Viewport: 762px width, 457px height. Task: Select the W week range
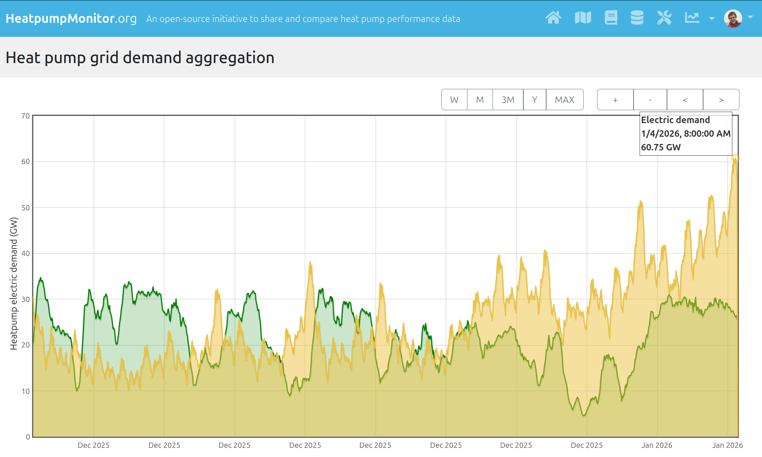(x=454, y=100)
